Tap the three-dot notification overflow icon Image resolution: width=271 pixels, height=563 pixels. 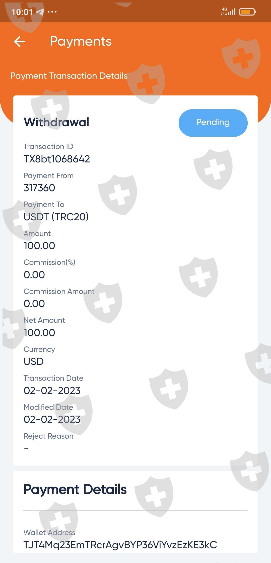pos(52,12)
